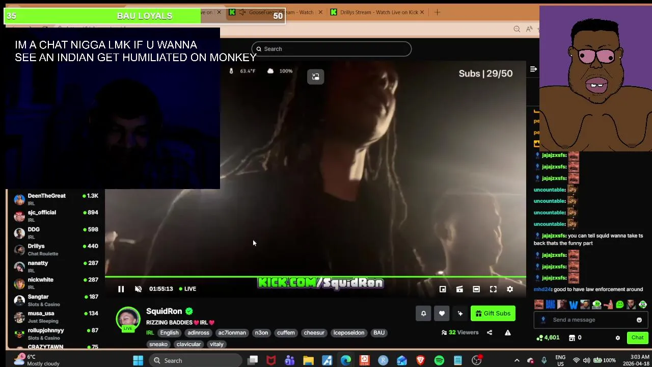Click the cuffem tag
Viewport: 652px width, 367px height.
(286, 333)
